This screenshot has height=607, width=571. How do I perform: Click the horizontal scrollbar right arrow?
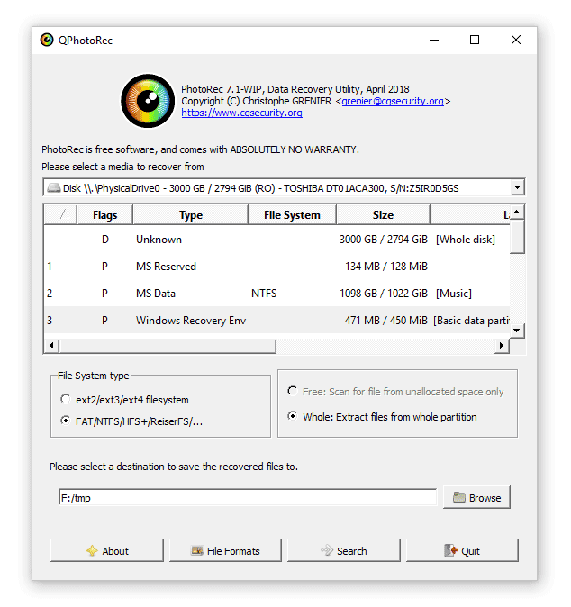click(502, 345)
